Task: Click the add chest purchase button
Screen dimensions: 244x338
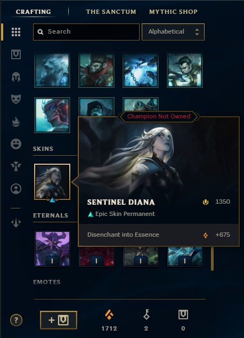Action: 59,320
